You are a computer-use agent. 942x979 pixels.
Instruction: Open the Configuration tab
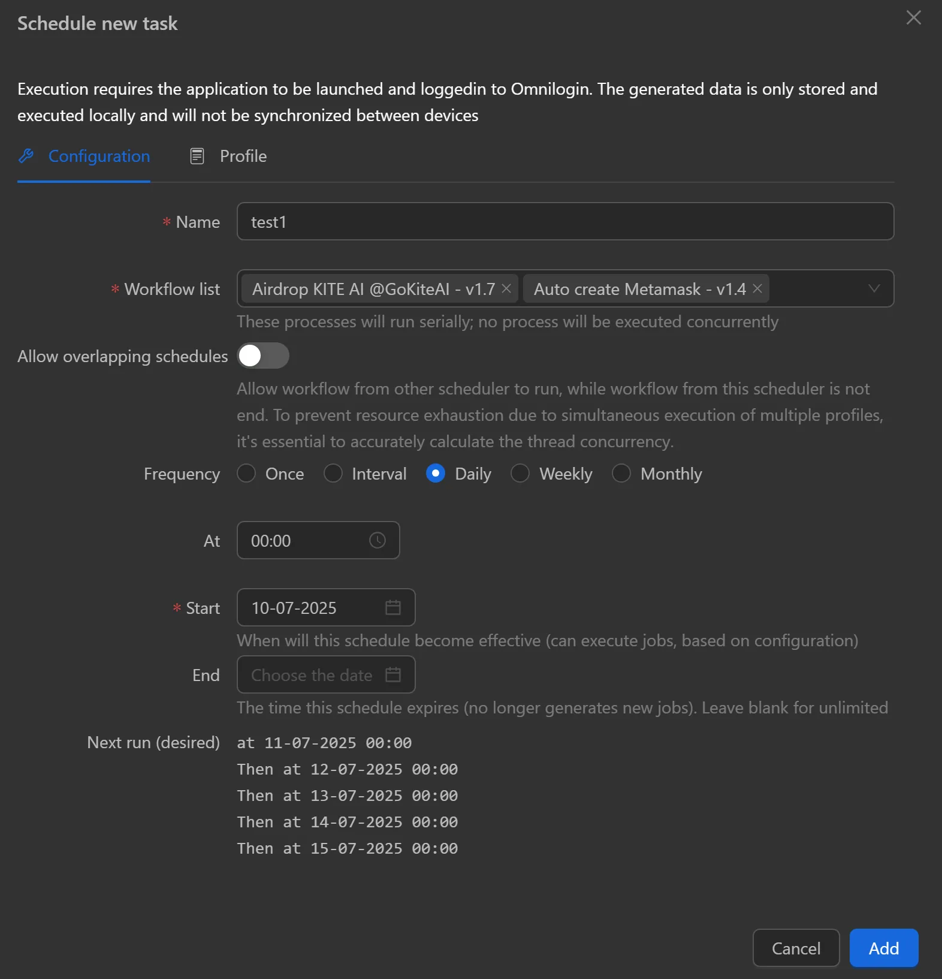point(99,156)
